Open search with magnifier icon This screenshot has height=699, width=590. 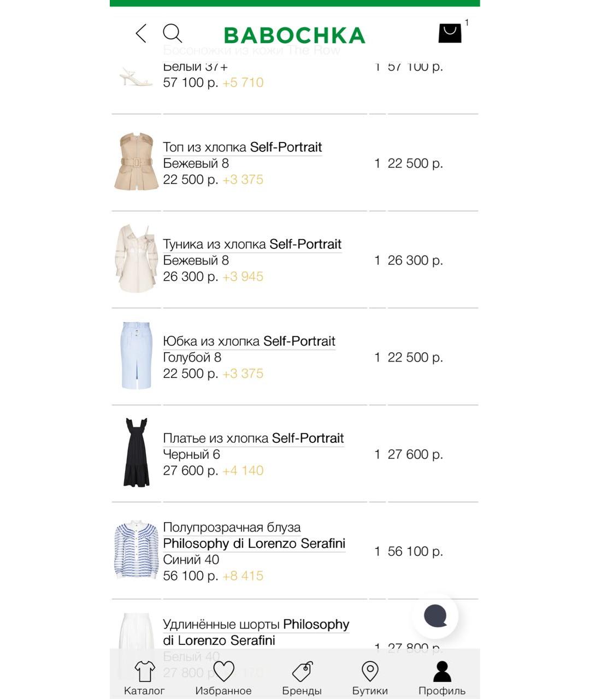(x=172, y=33)
